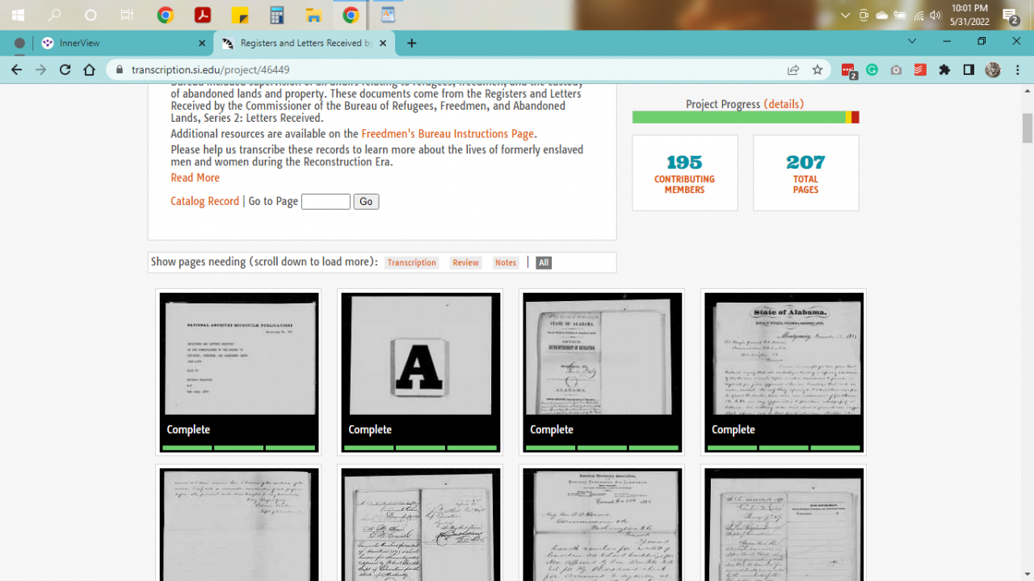Share this page using the share icon
The image size is (1034, 581).
point(793,70)
